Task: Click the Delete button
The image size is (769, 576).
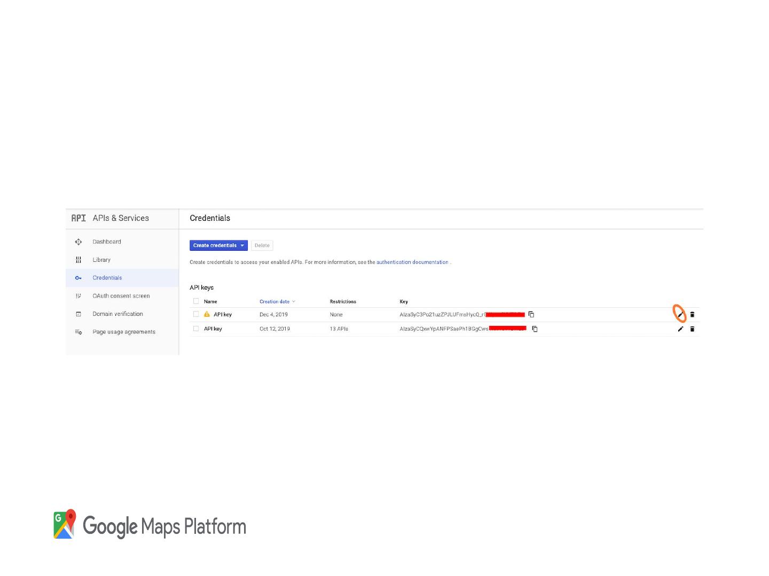Action: tap(262, 245)
